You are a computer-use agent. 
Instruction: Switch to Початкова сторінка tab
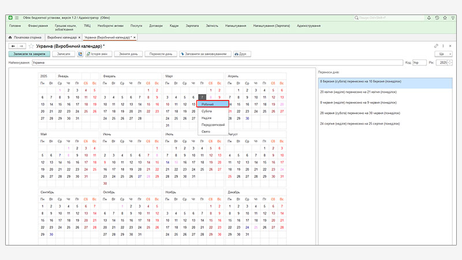click(27, 37)
